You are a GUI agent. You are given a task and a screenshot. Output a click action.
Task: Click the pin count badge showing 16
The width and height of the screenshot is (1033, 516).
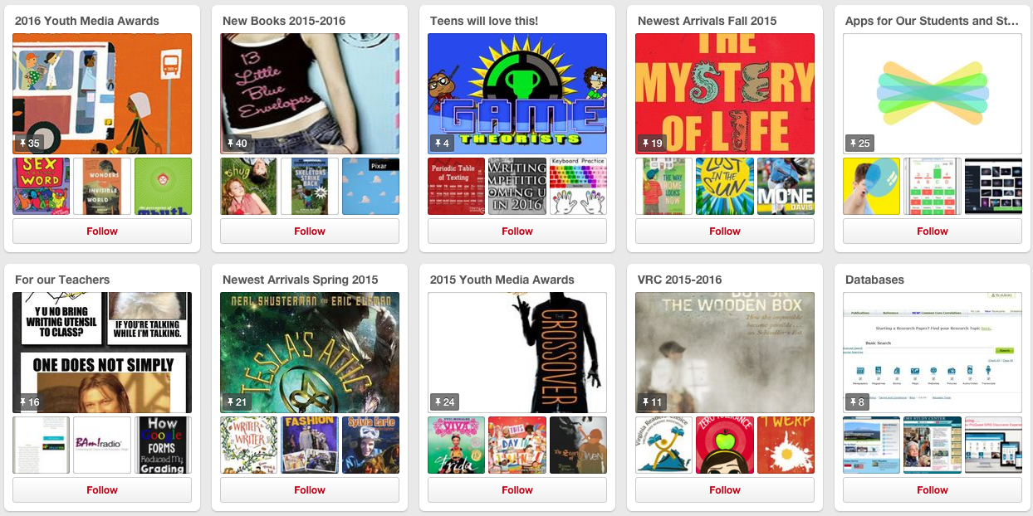pos(29,402)
